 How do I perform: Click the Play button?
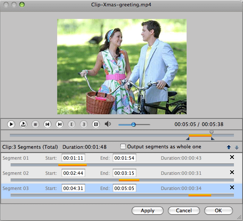[x=11, y=124]
